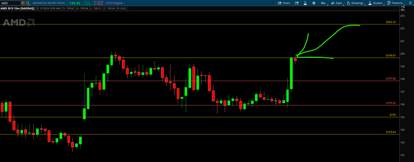Expand the symbol selector dropdown arrow
The height and width of the screenshot is (162, 414).
[x=23, y=3]
